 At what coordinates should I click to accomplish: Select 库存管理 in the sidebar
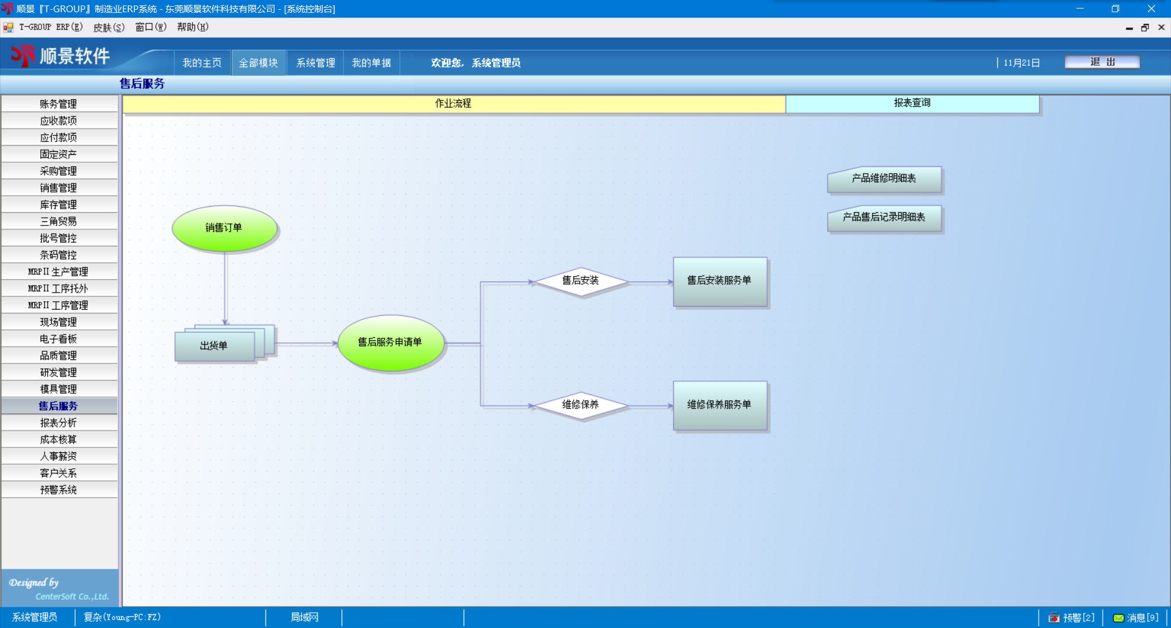click(59, 205)
